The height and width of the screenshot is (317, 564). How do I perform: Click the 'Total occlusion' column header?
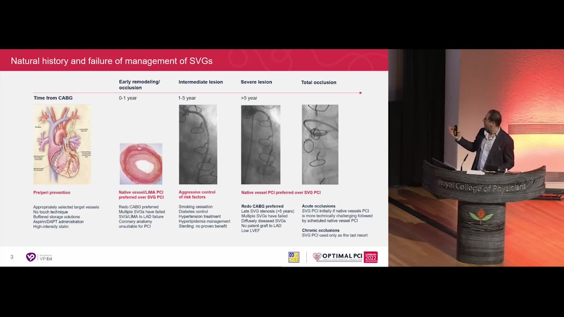[x=319, y=82]
